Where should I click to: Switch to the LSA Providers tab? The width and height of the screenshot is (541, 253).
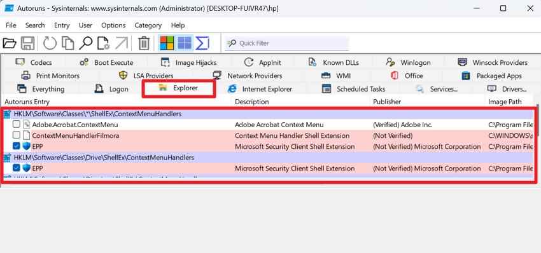point(146,76)
